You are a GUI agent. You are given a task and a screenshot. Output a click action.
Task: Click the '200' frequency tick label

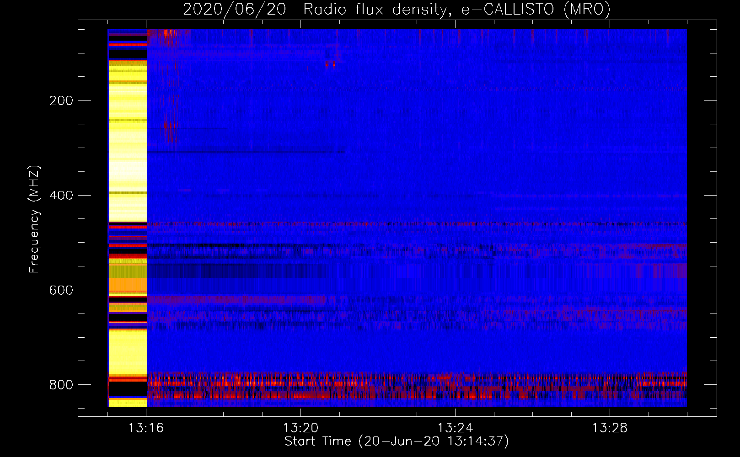click(x=61, y=101)
